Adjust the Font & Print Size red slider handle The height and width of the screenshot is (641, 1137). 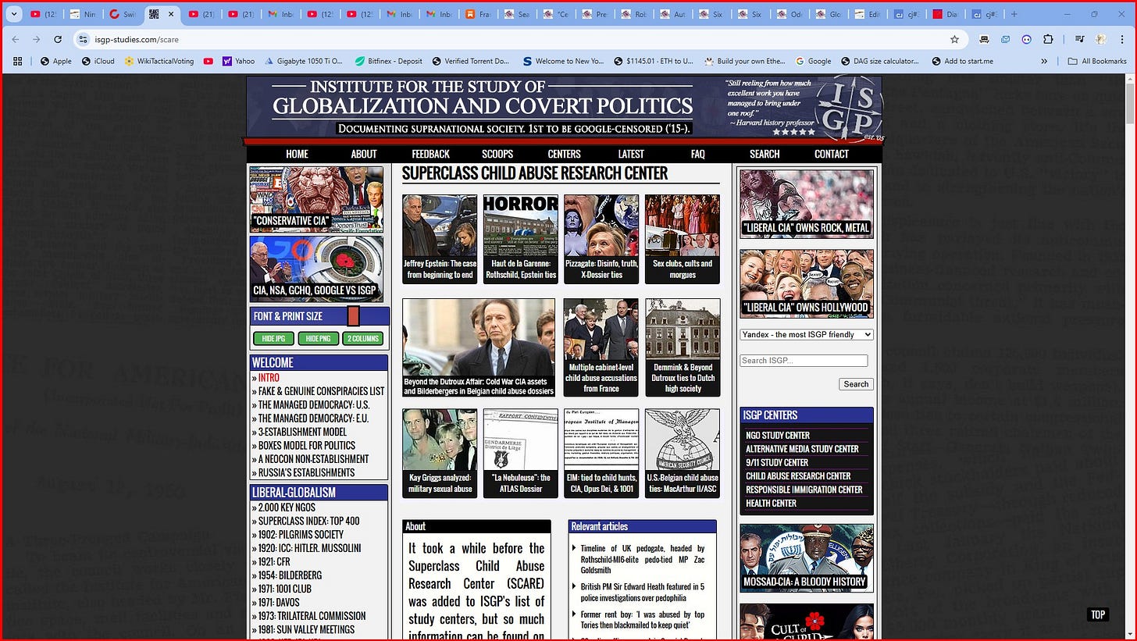pos(353,316)
